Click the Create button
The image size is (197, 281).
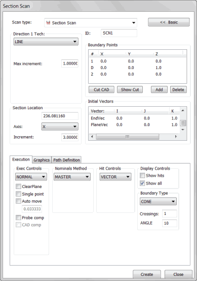147,274
